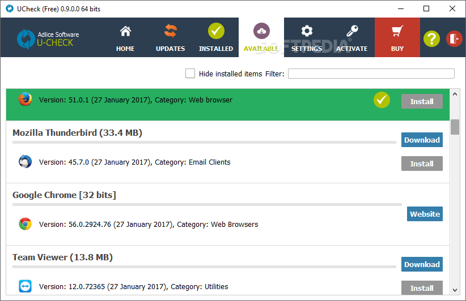This screenshot has width=466, height=301.
Task: Click the green installed checkmark for Firefox
Action: (x=382, y=100)
